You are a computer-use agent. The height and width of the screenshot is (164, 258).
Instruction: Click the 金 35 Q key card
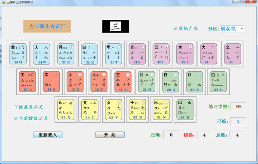[x=18, y=54]
